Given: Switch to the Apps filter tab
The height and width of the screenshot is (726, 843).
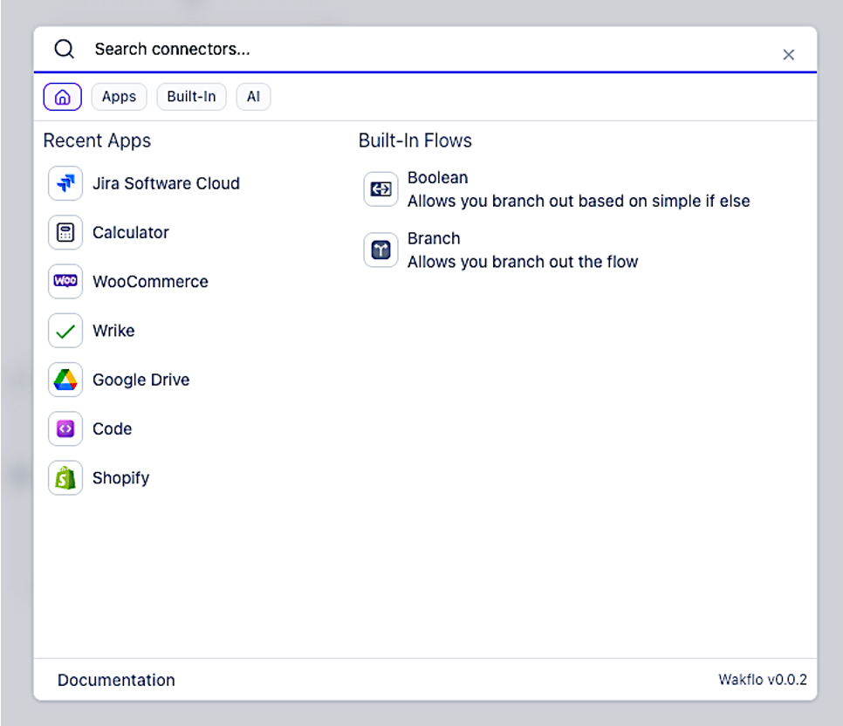Looking at the screenshot, I should pos(119,96).
